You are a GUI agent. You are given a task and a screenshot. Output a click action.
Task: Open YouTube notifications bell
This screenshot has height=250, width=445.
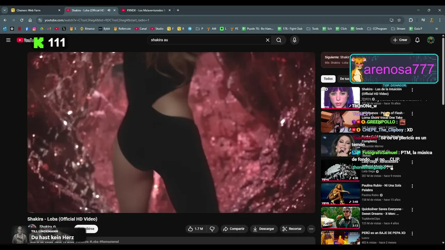[x=418, y=40]
